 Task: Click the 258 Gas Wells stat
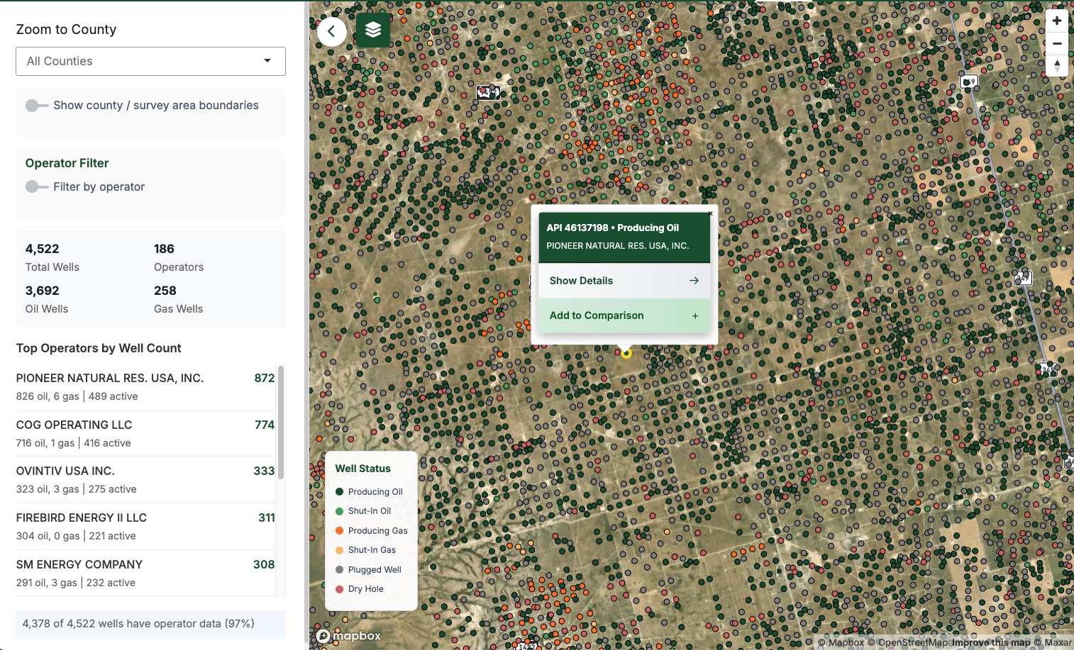pyautogui.click(x=179, y=299)
